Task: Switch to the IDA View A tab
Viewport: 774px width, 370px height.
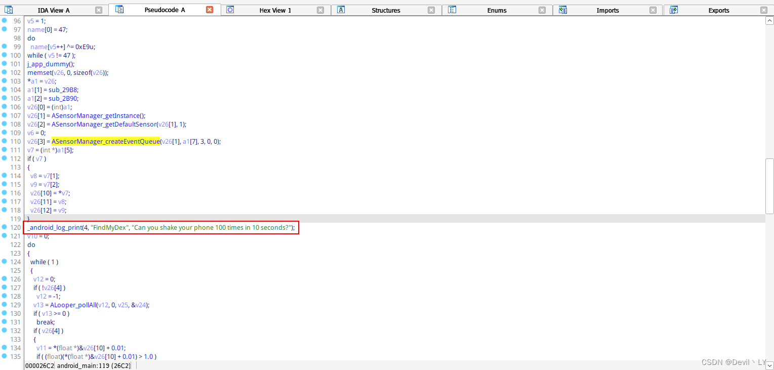Action: click(x=54, y=10)
